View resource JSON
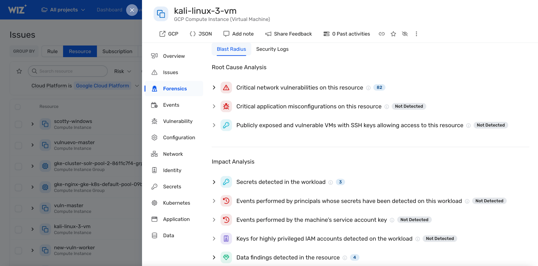 tap(201, 34)
